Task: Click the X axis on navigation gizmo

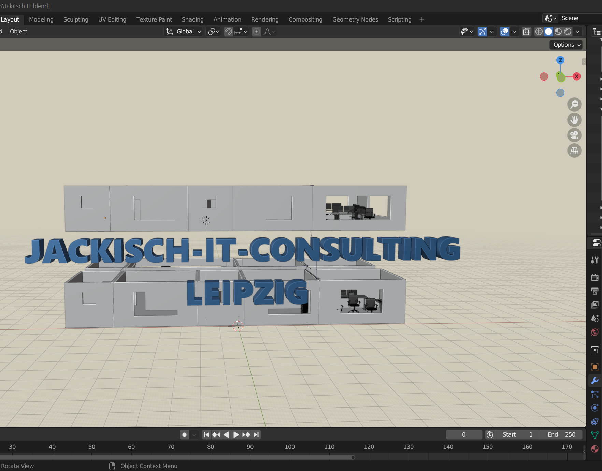Action: click(x=577, y=76)
